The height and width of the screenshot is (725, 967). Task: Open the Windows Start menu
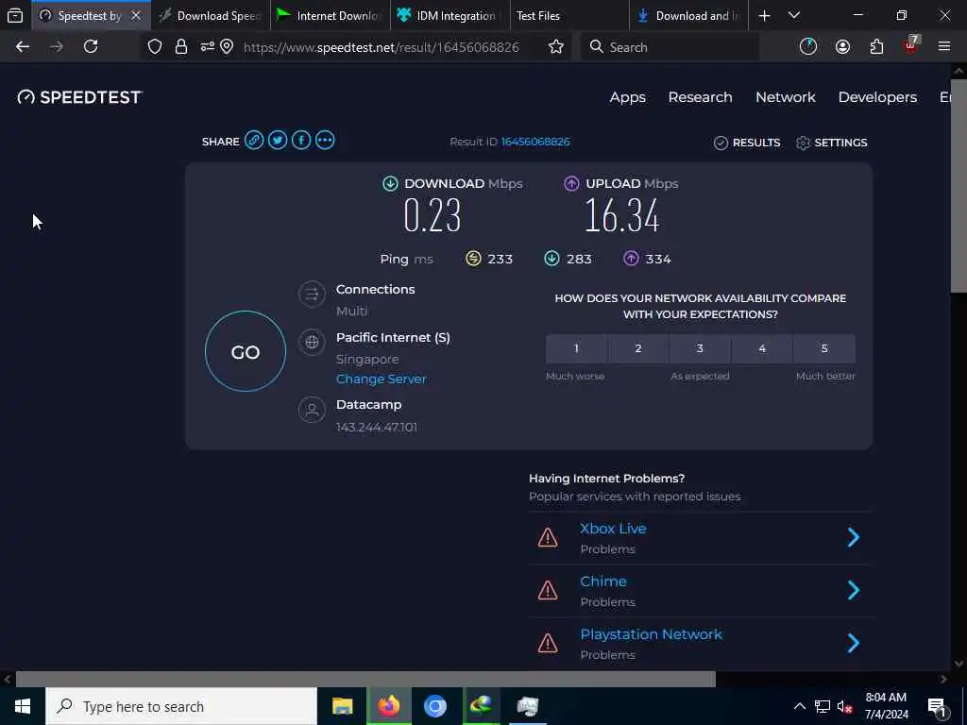point(23,706)
